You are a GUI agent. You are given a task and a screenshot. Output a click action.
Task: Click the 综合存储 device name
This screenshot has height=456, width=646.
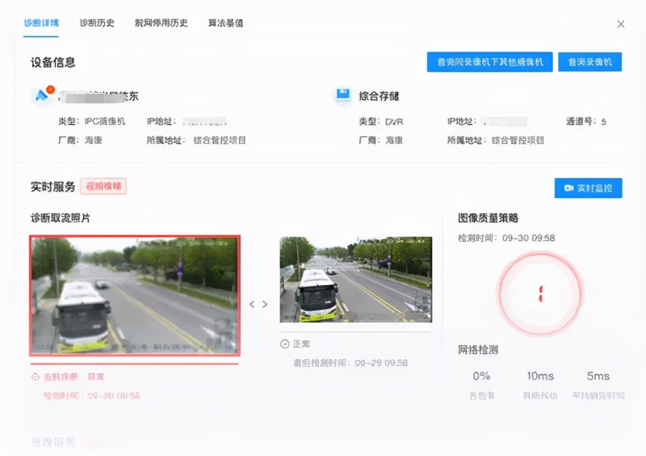pyautogui.click(x=379, y=96)
